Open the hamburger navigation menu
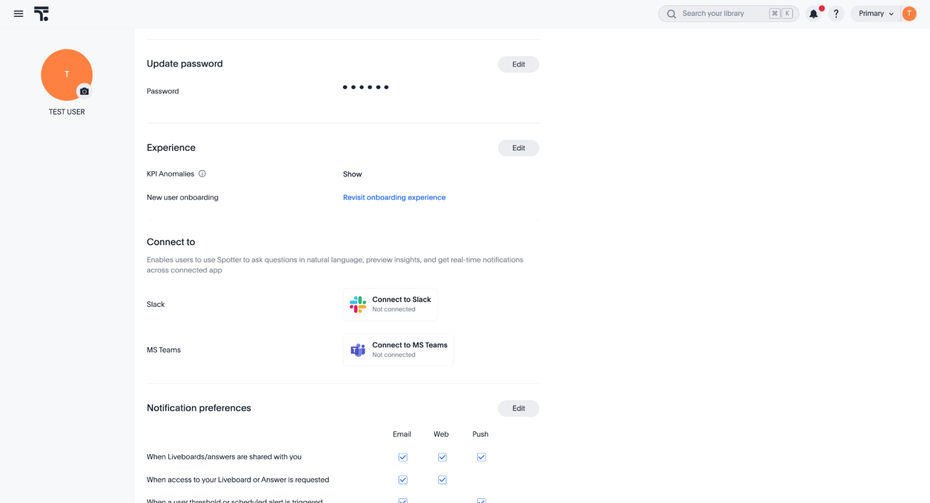This screenshot has height=503, width=930. point(18,14)
